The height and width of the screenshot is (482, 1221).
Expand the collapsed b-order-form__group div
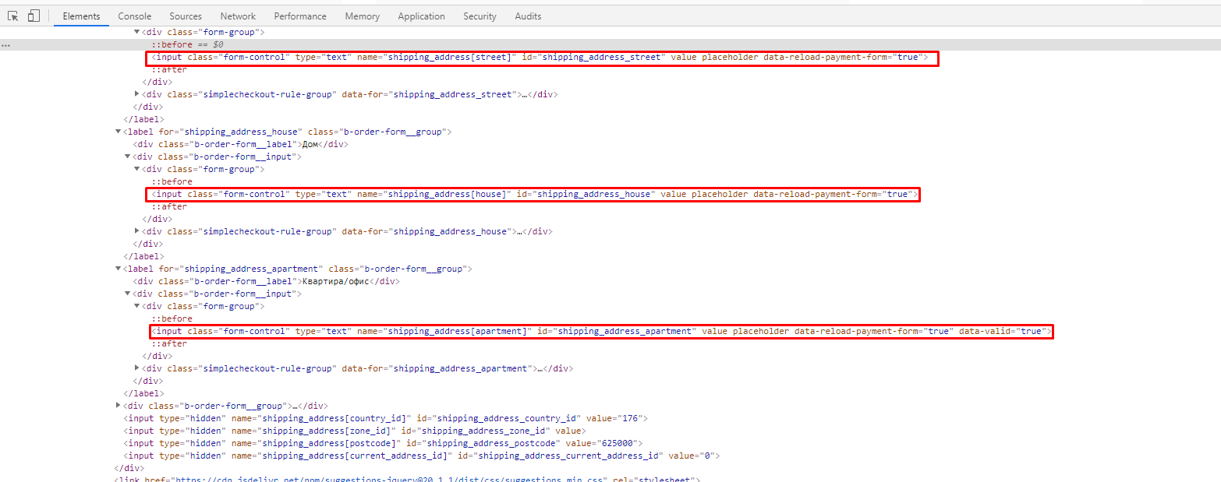coord(119,406)
